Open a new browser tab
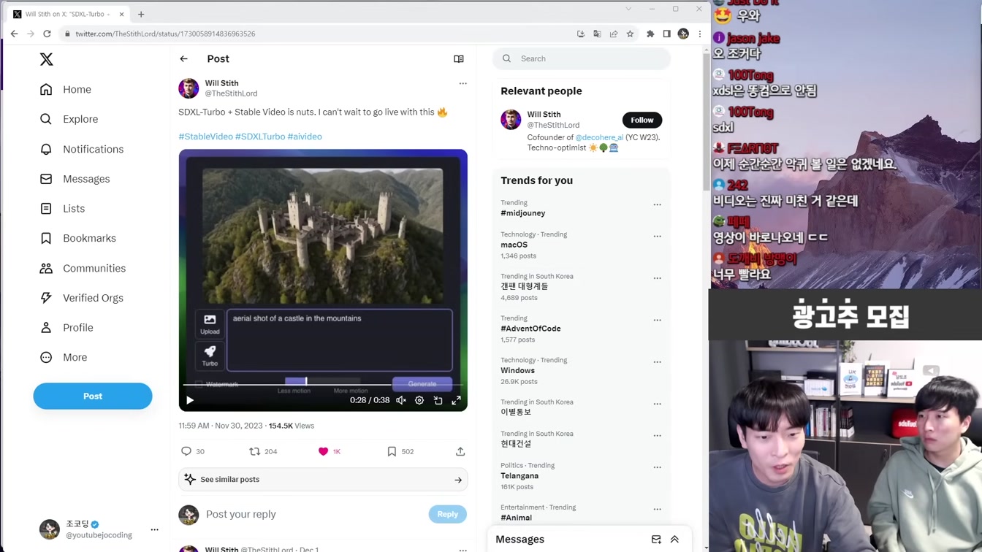Image resolution: width=982 pixels, height=552 pixels. pyautogui.click(x=141, y=14)
